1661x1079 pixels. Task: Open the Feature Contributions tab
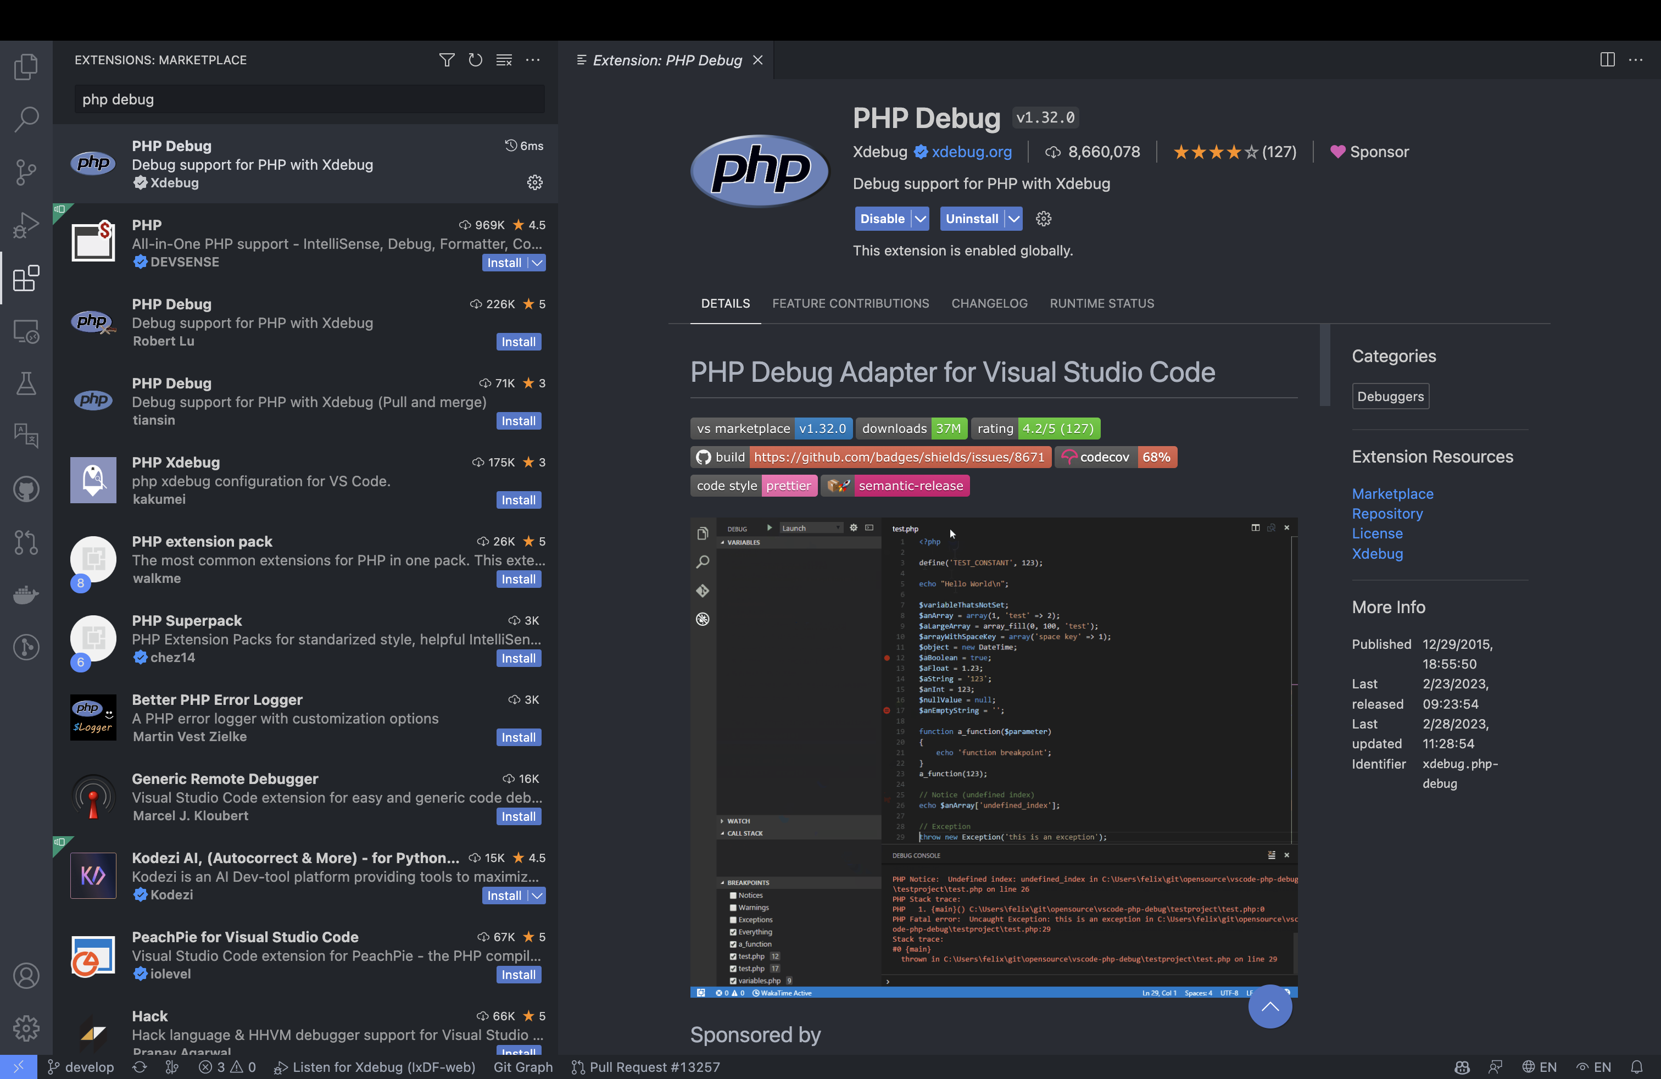[x=850, y=304]
